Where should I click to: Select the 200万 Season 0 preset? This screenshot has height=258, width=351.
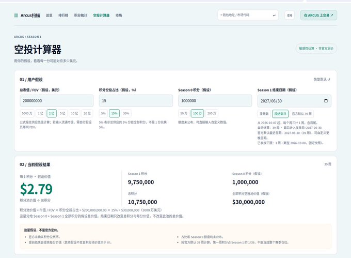212,113
